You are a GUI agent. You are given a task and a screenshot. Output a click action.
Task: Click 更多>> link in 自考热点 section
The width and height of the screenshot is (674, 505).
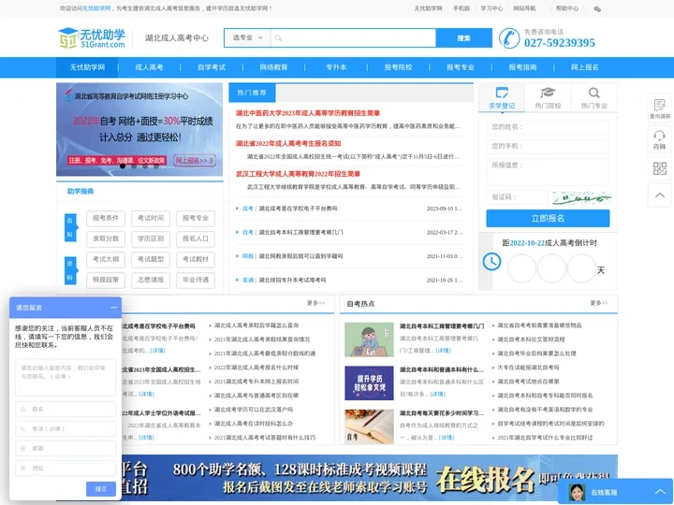tap(599, 303)
